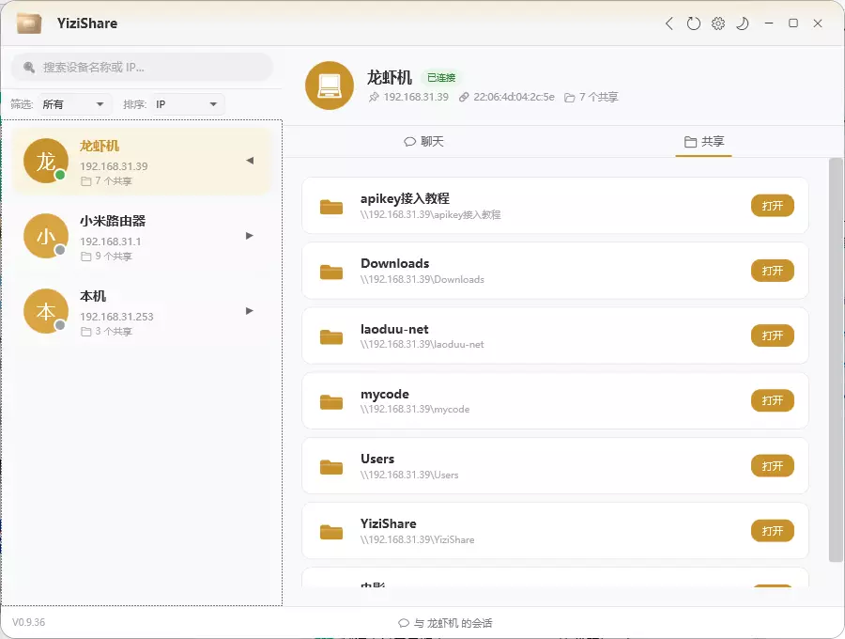Click the laoduu-net share name
Image resolution: width=845 pixels, height=639 pixels.
394,329
